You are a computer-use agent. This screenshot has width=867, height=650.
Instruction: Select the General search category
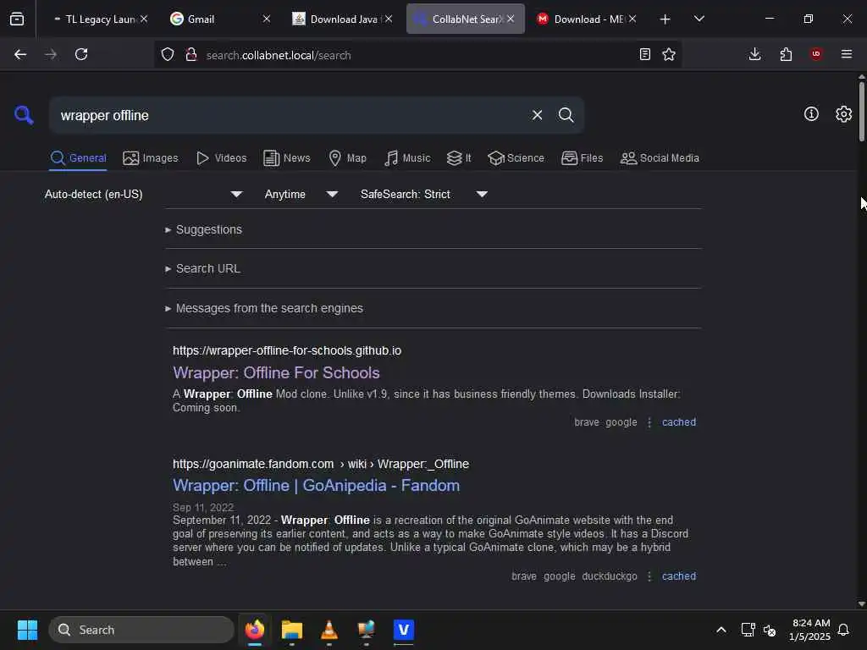[x=78, y=158]
